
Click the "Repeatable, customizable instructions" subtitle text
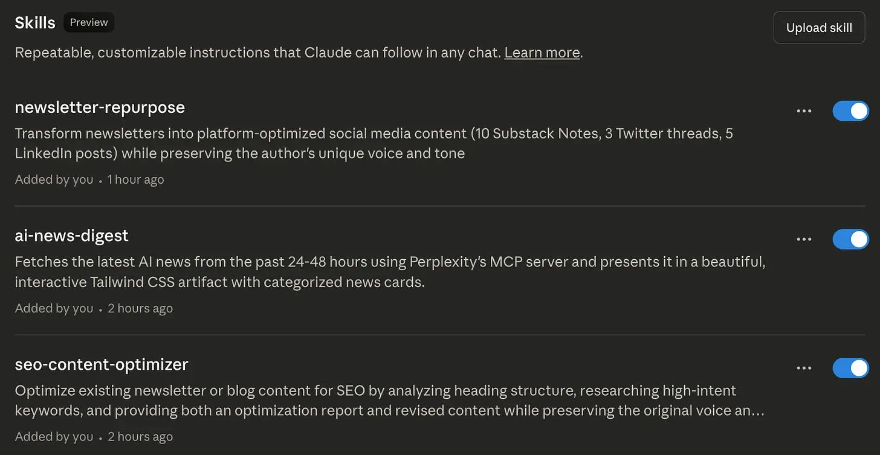coord(257,53)
